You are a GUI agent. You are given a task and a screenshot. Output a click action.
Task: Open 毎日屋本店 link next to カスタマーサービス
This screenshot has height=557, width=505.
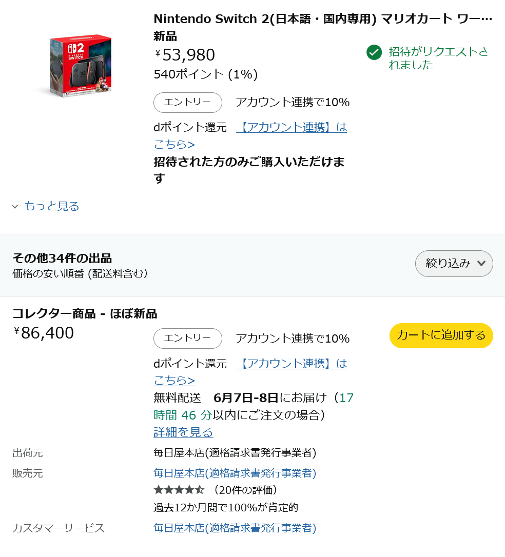point(235,528)
